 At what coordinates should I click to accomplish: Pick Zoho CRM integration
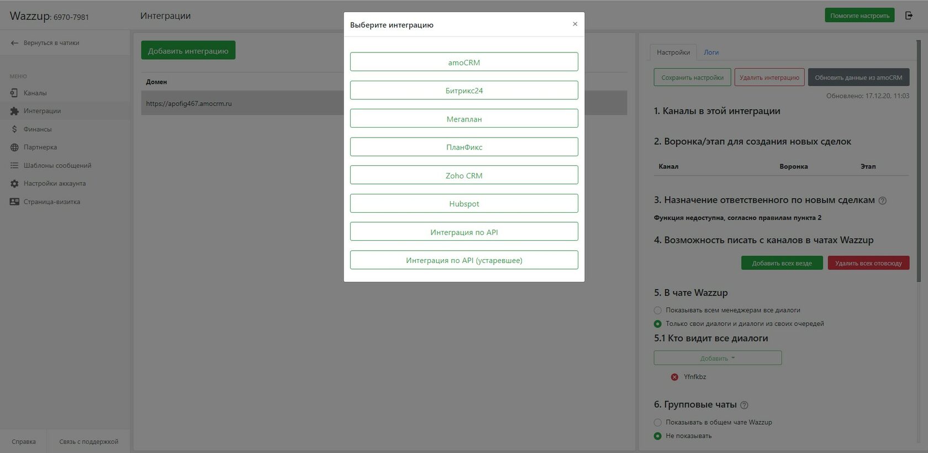pyautogui.click(x=464, y=175)
